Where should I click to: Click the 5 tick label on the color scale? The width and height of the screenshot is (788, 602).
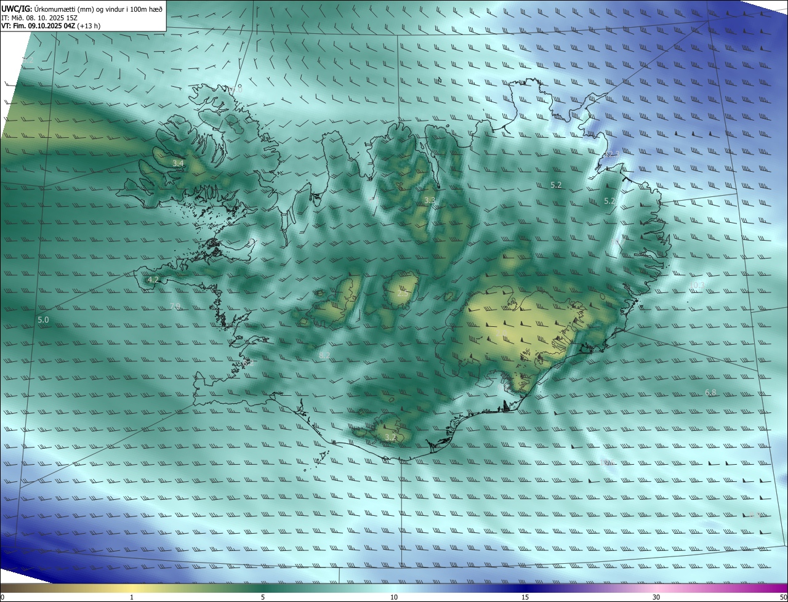263,597
